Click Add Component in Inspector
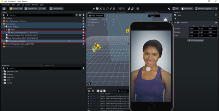The height and width of the screenshot is (111, 219). click(x=196, y=40)
